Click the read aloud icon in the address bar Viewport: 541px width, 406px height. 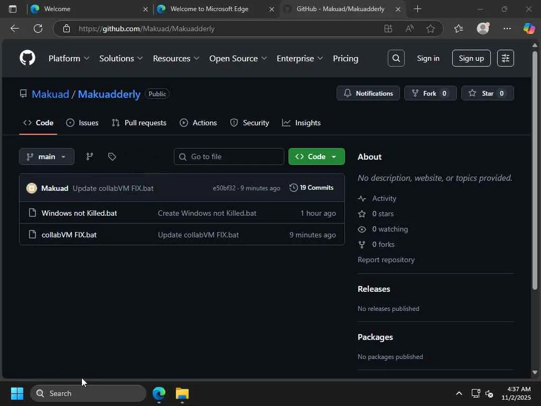[409, 29]
